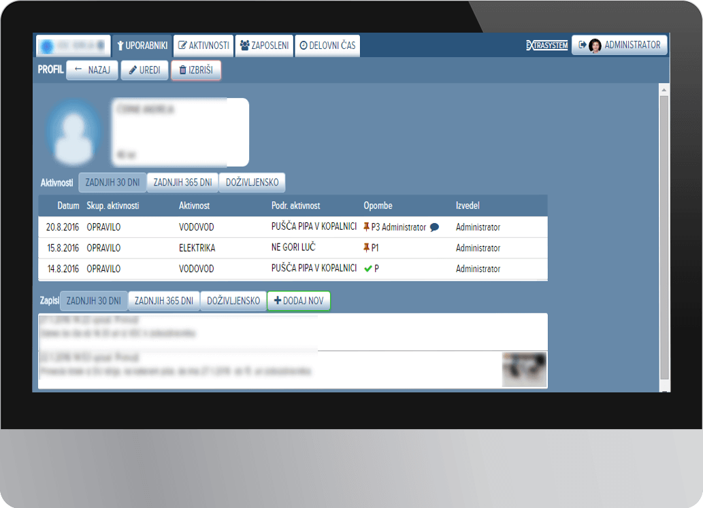
Task: Switch to the Aktivnosti tab
Action: pyautogui.click(x=203, y=46)
